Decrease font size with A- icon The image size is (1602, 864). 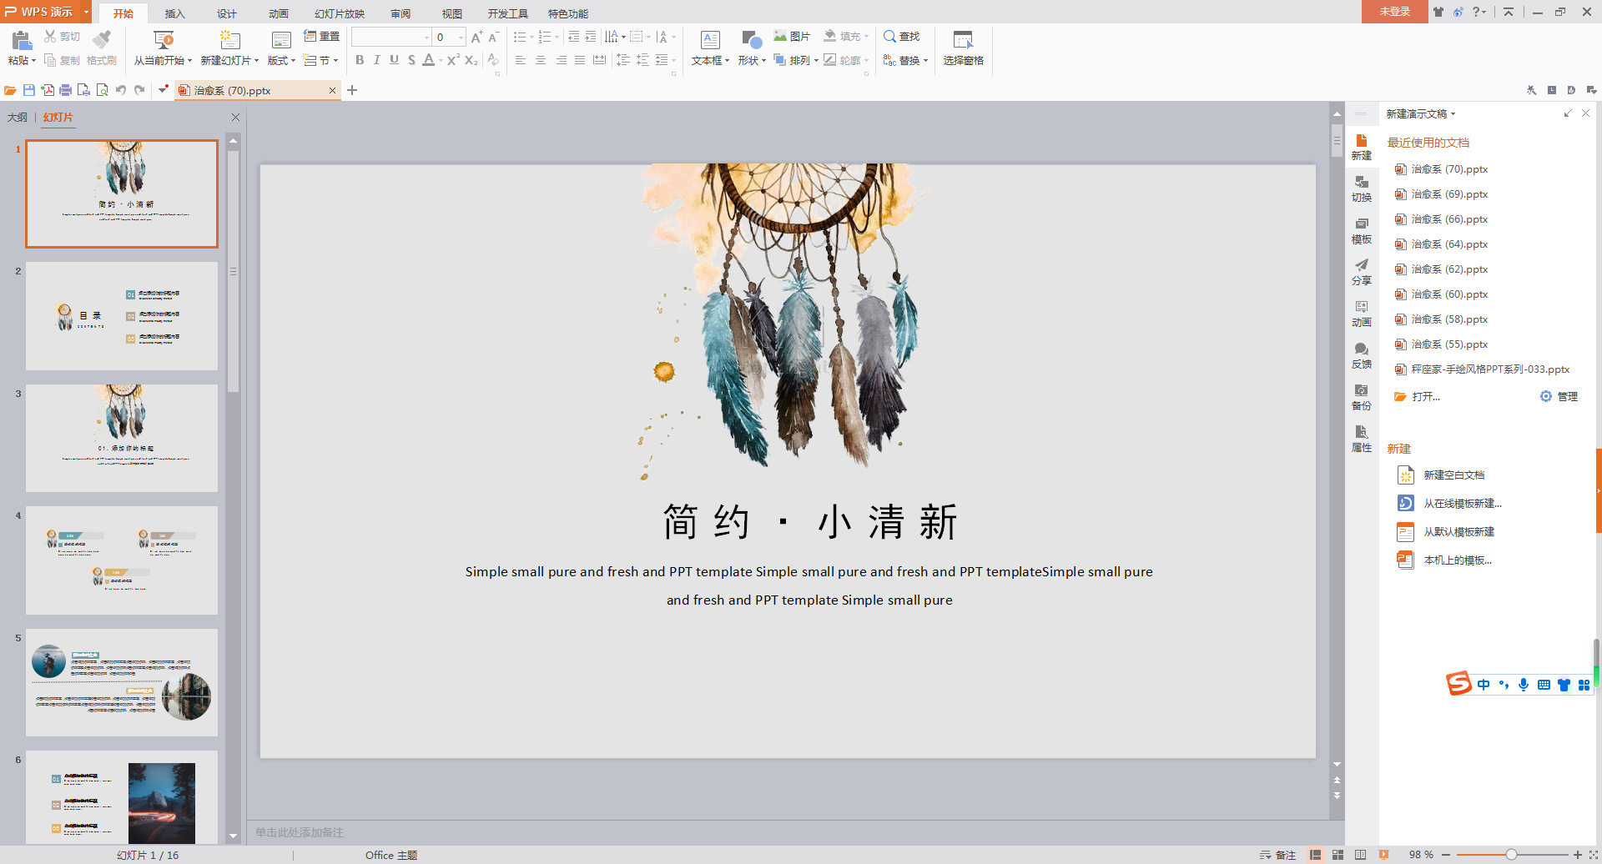pos(494,37)
